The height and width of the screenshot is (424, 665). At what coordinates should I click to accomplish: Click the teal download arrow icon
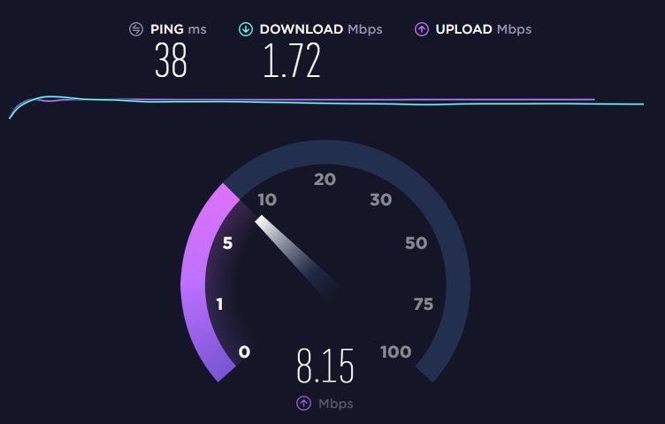(x=246, y=29)
